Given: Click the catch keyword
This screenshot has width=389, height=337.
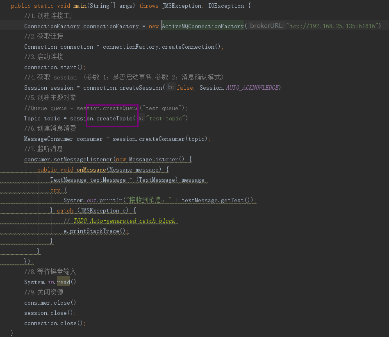Looking at the screenshot, I should tap(65, 210).
